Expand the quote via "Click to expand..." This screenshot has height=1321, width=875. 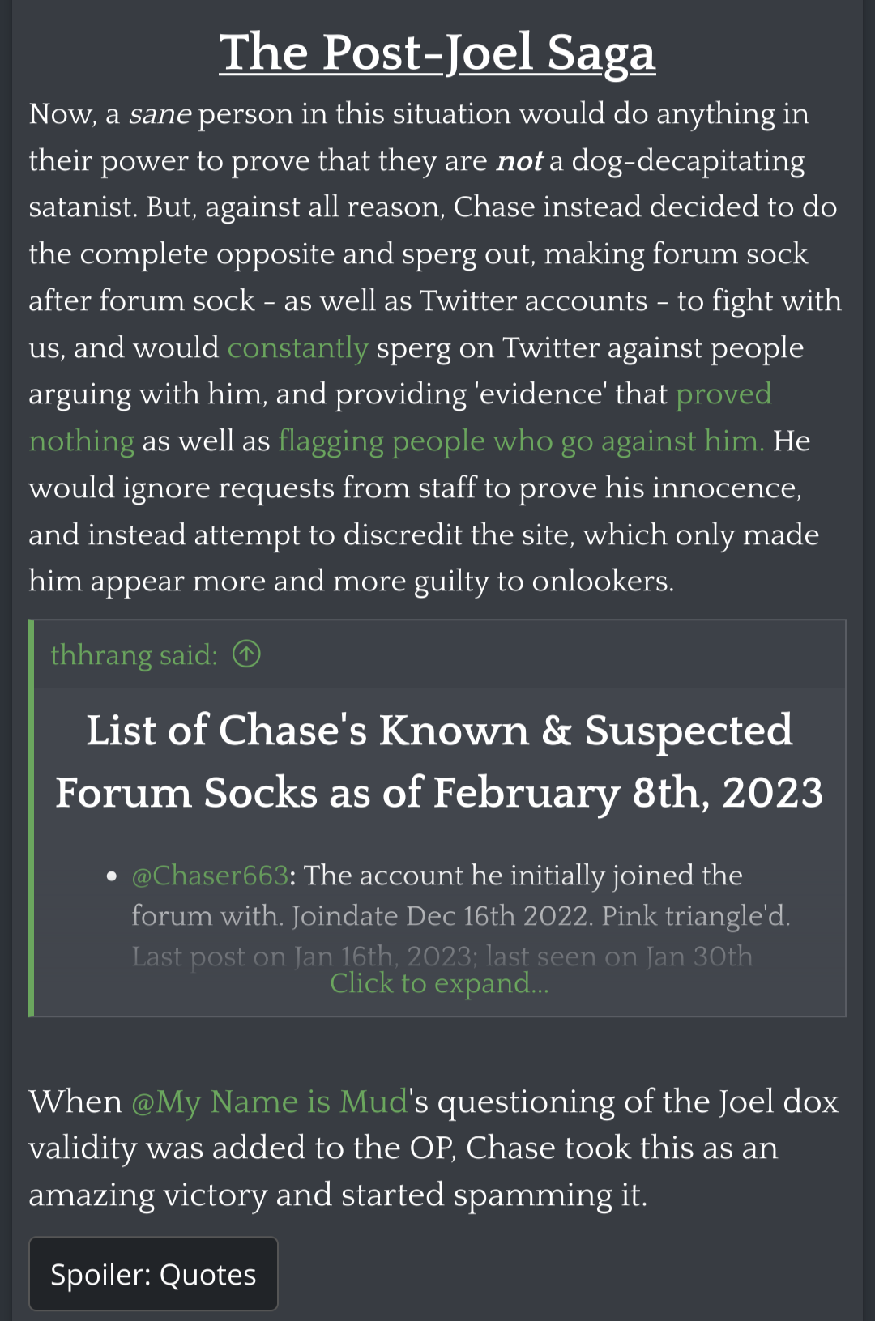(x=439, y=983)
